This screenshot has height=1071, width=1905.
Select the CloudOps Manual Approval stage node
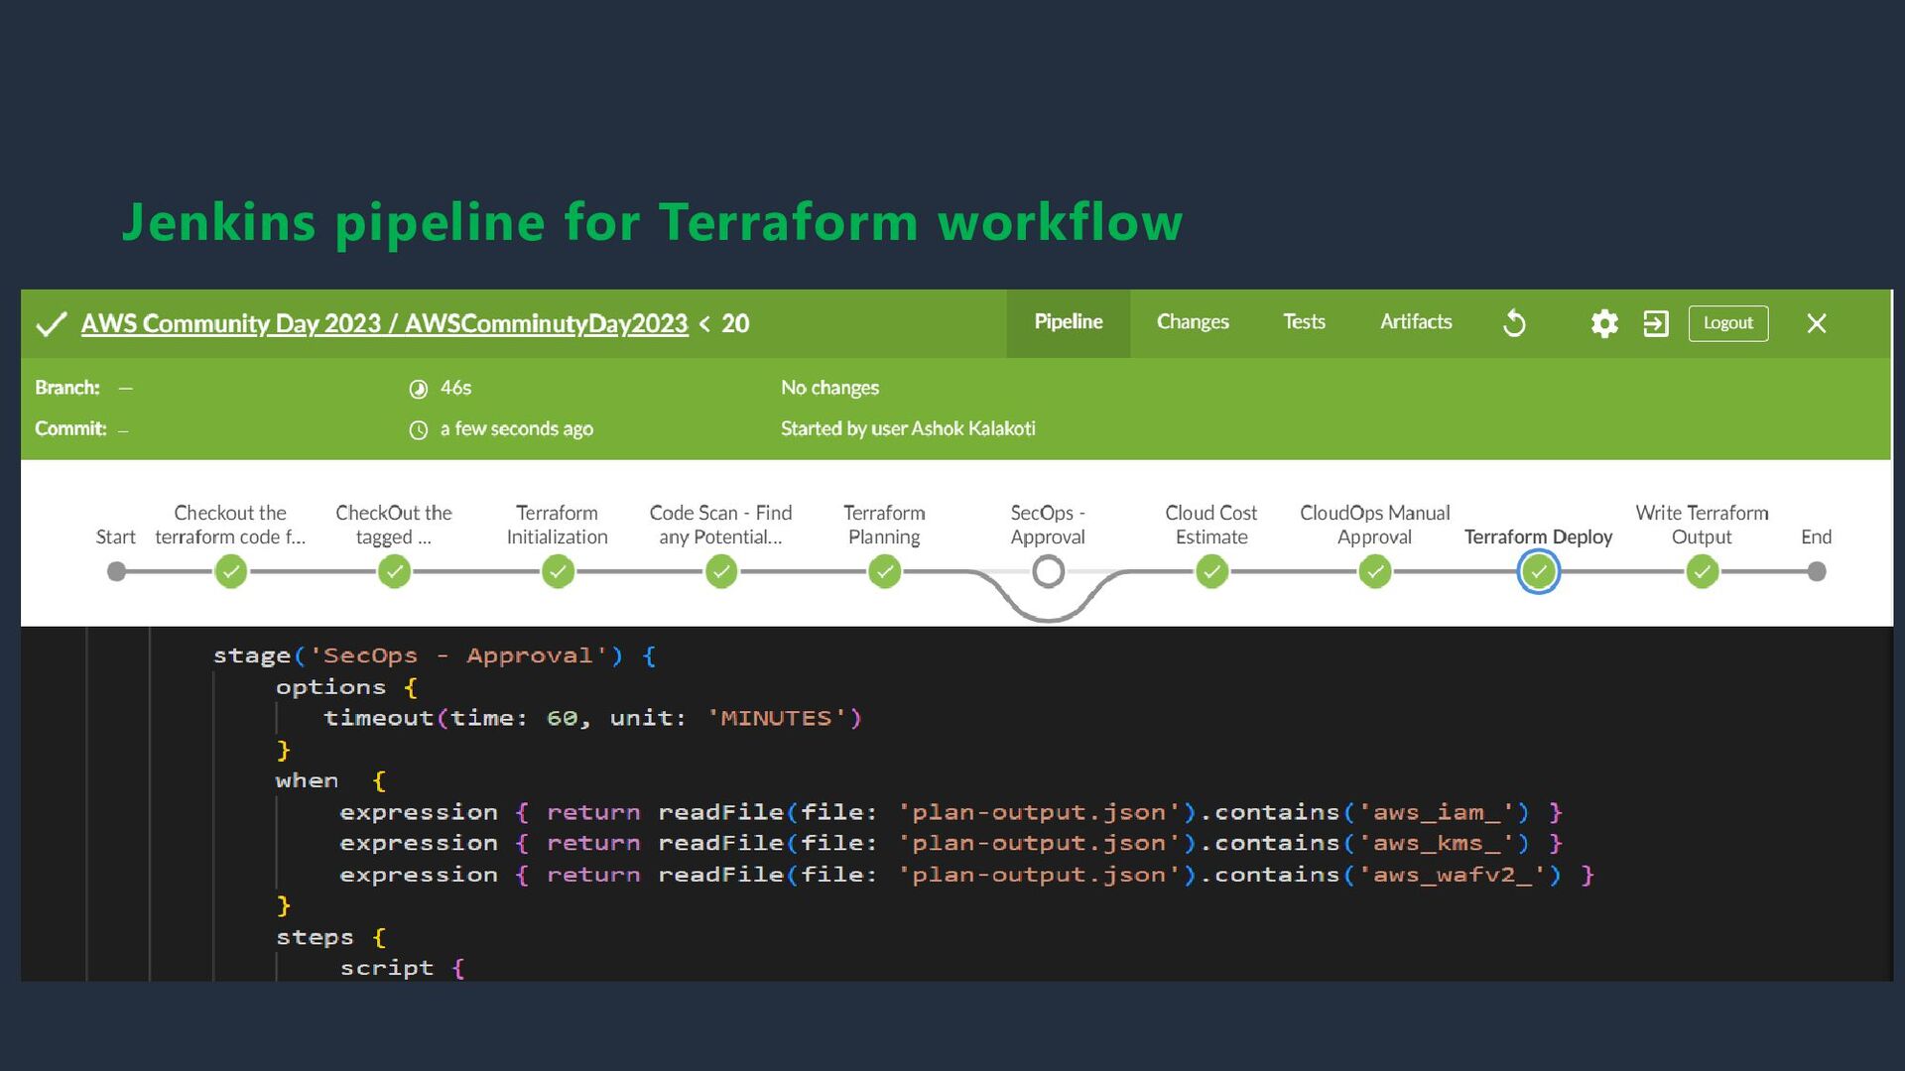tap(1375, 572)
